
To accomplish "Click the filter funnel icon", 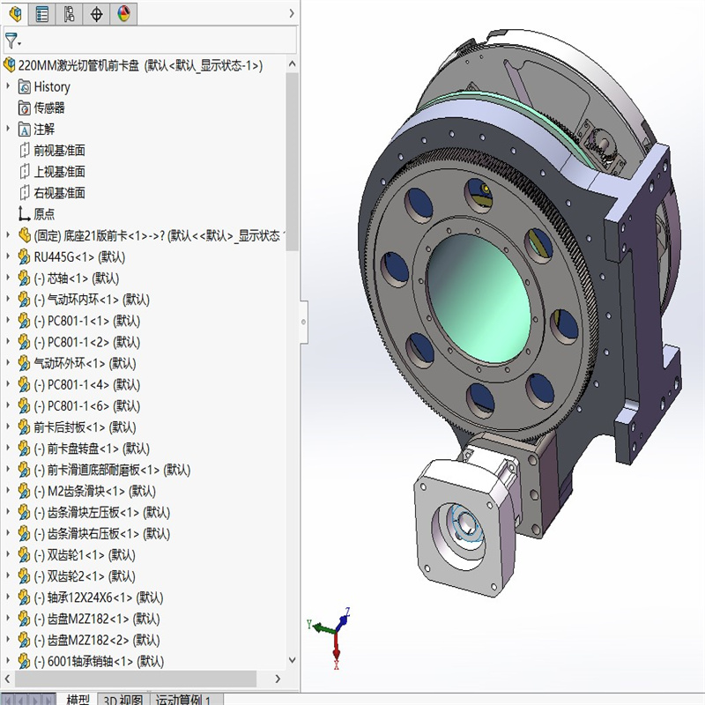I will (x=11, y=40).
